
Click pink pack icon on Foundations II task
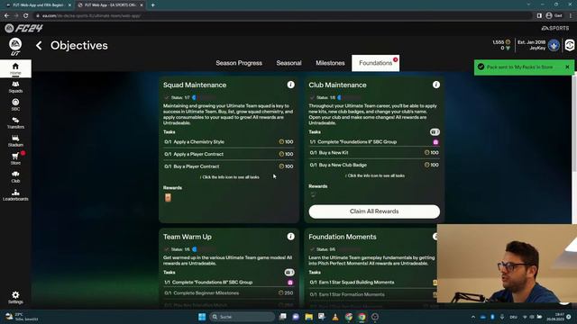(x=435, y=142)
